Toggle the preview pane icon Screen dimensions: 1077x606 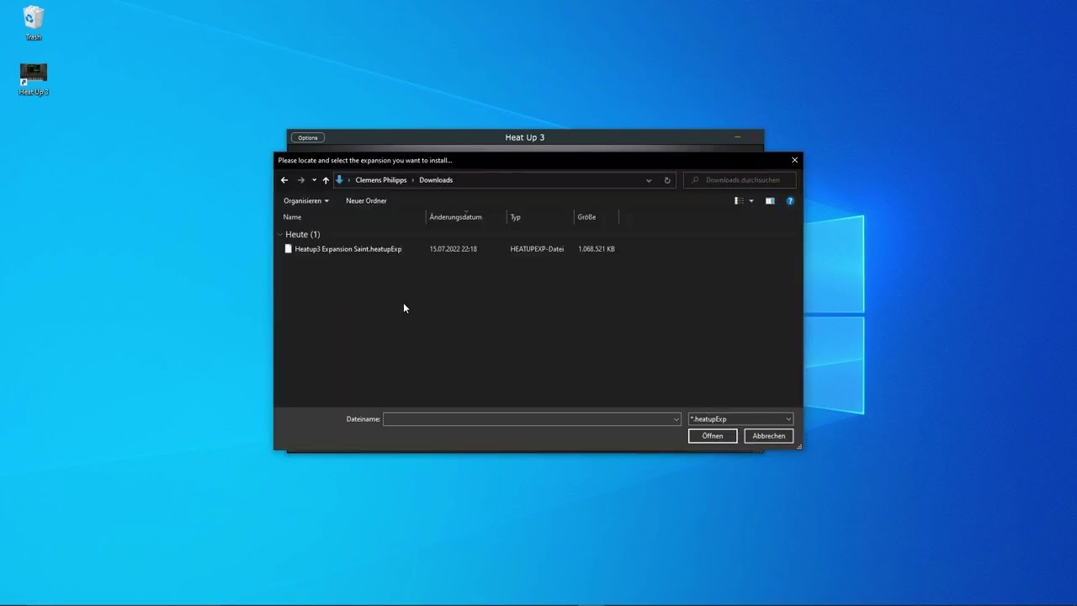pyautogui.click(x=770, y=201)
